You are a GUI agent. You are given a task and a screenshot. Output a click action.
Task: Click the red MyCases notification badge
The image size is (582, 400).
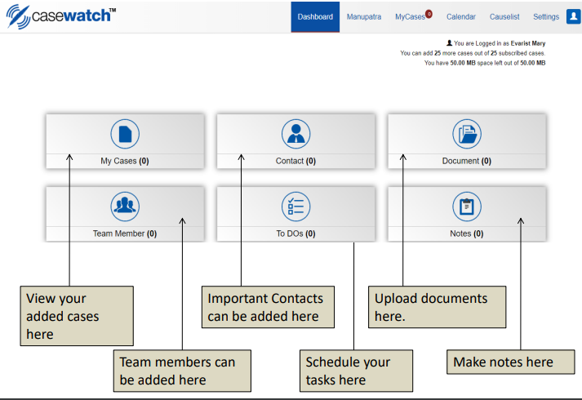pyautogui.click(x=429, y=14)
